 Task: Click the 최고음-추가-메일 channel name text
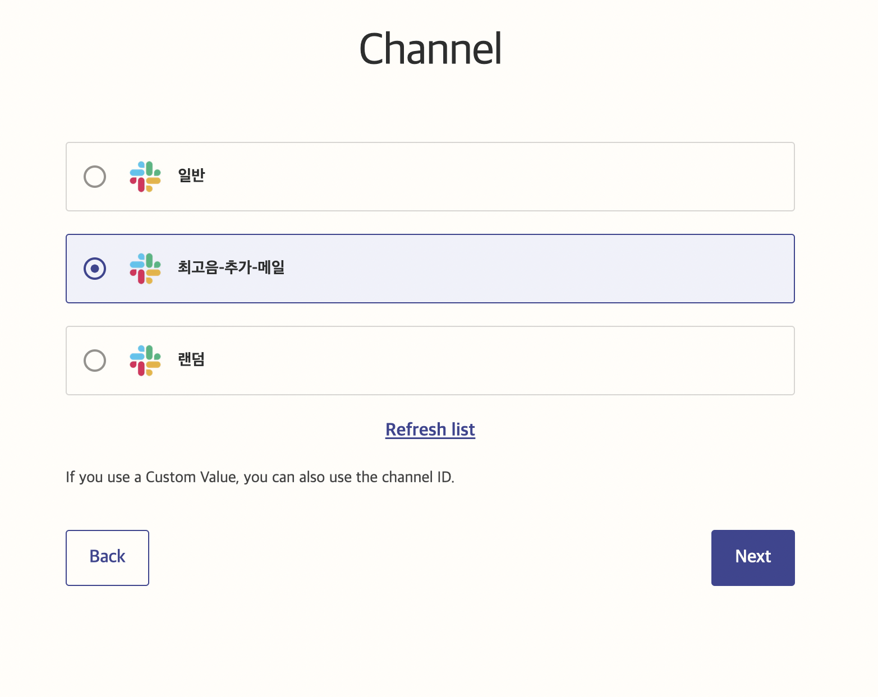click(231, 267)
